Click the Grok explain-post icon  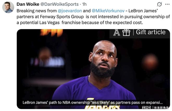pos(159,4)
